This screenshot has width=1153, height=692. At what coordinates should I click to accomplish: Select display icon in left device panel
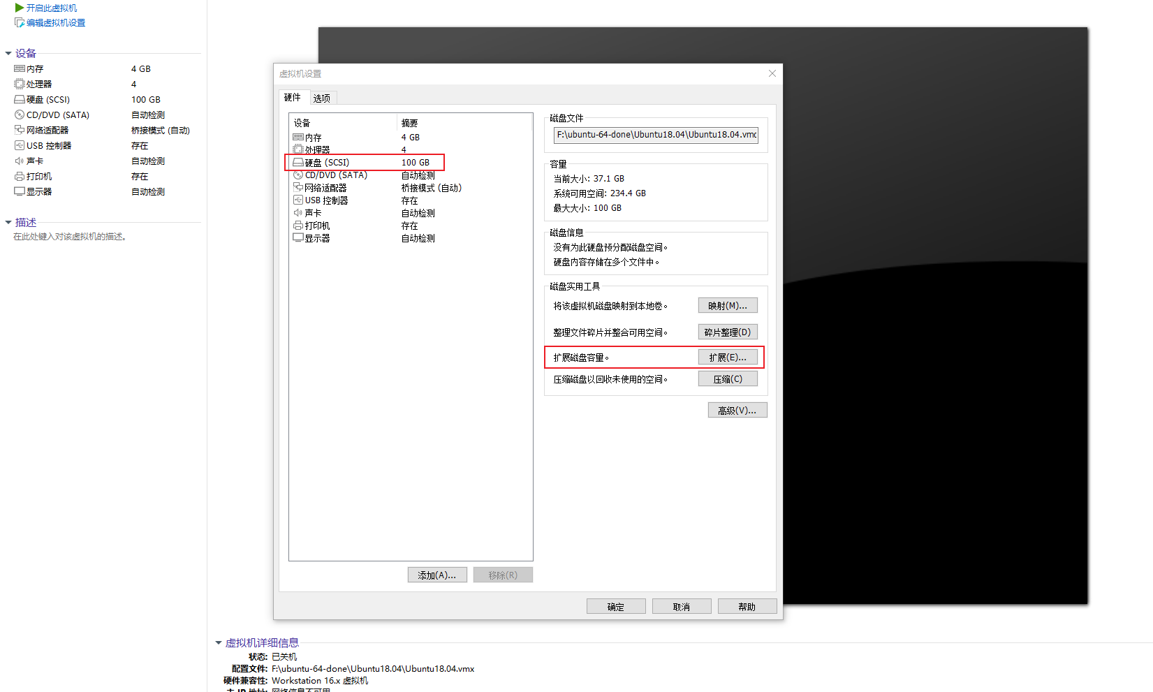20,191
